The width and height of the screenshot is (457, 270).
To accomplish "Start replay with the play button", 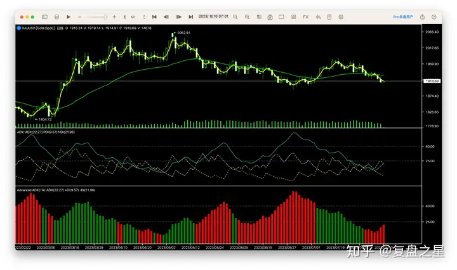I will (x=68, y=17).
